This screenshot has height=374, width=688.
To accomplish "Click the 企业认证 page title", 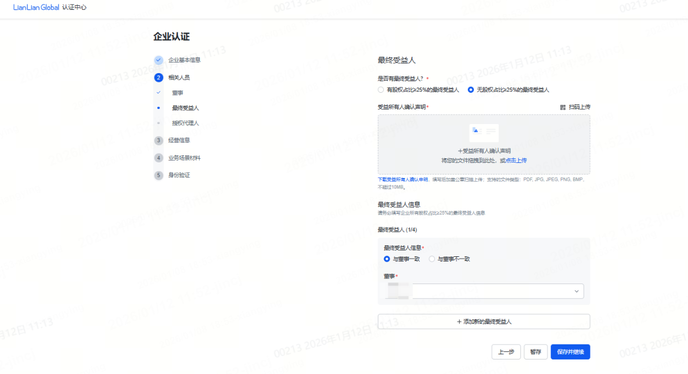I will click(x=171, y=37).
